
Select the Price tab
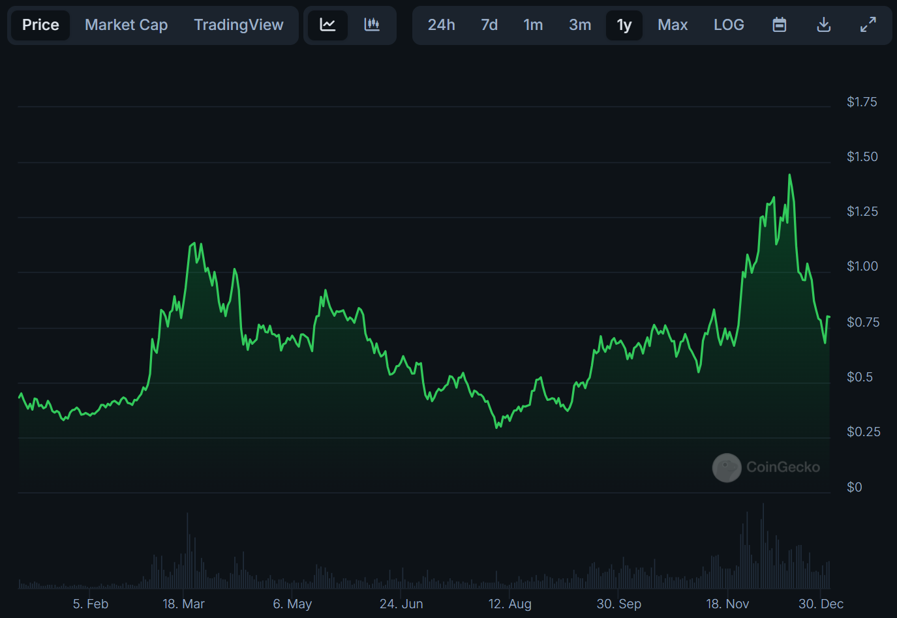(x=40, y=25)
